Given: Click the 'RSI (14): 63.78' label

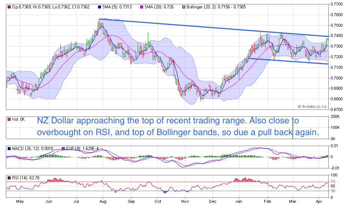Looking at the screenshot, I should pyautogui.click(x=26, y=178).
